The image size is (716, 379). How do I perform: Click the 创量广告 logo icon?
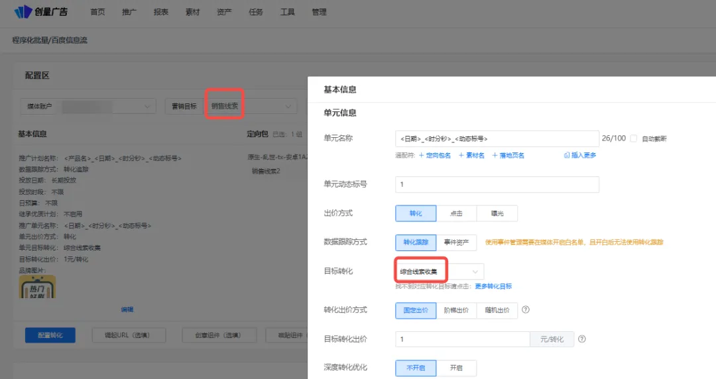click(x=23, y=12)
